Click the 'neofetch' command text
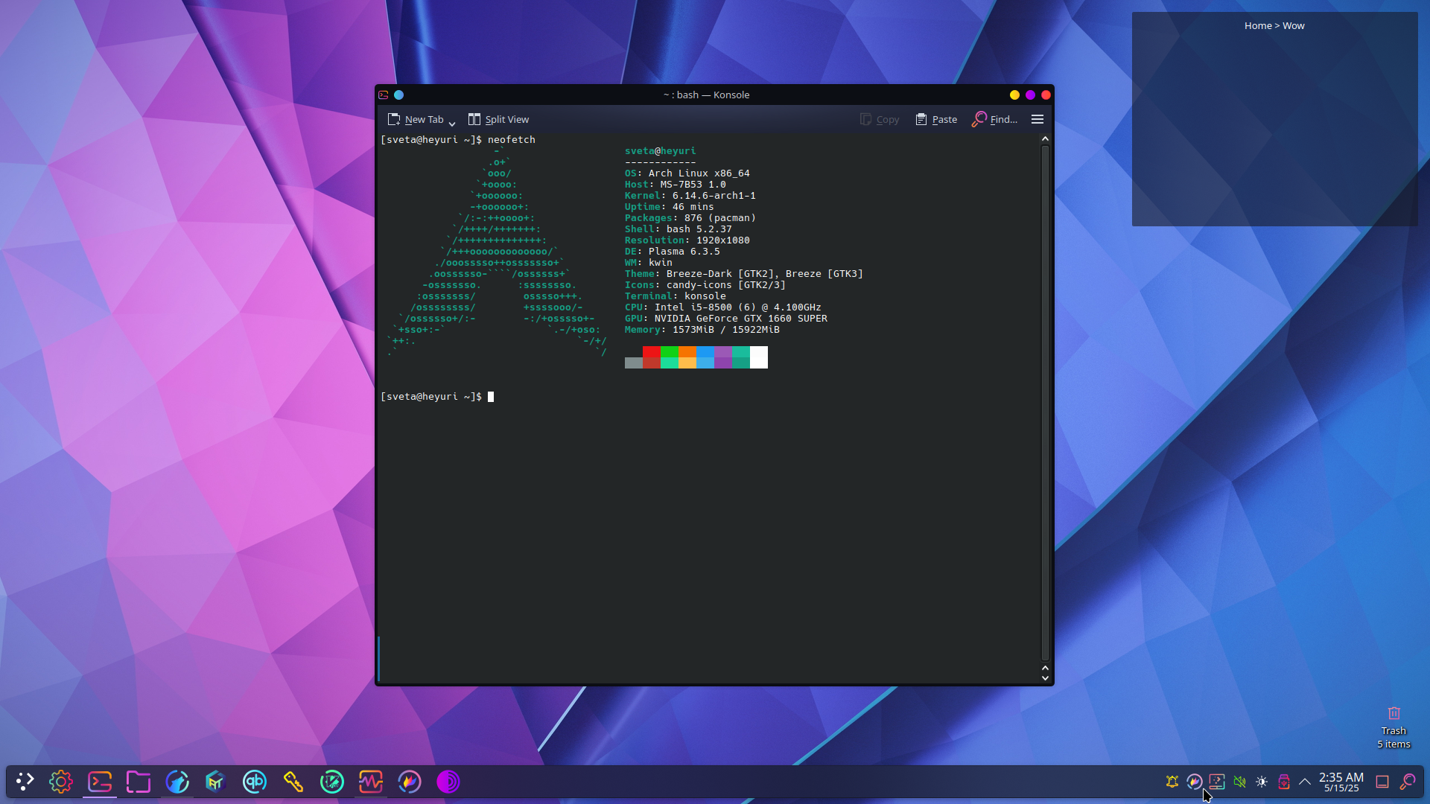 (x=512, y=140)
